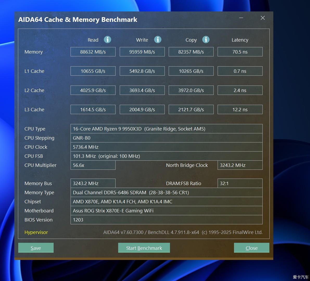Minimize the AIDA64 benchmark window
Screen dimensions: 310x281
(x=241, y=18)
